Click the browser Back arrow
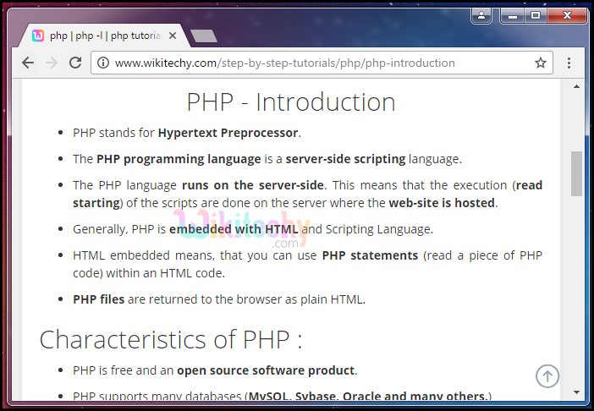Image resolution: width=594 pixels, height=411 pixels. tap(28, 63)
